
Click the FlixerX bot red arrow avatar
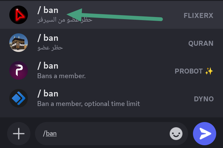click(x=19, y=15)
